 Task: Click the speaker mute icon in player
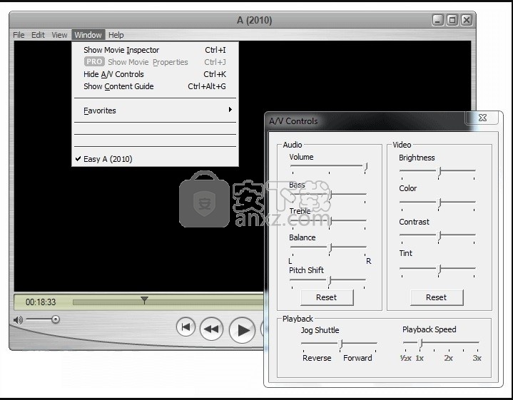coord(18,320)
